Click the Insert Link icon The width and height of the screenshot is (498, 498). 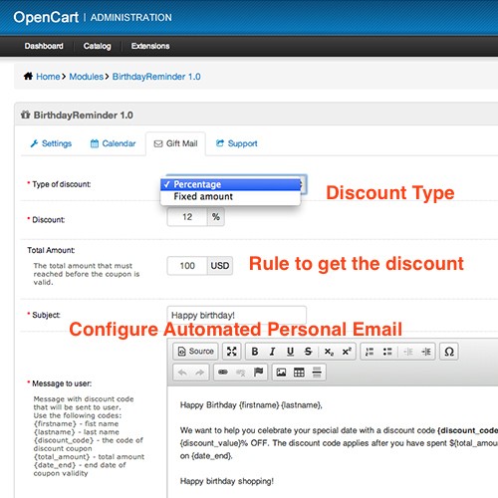point(223,373)
